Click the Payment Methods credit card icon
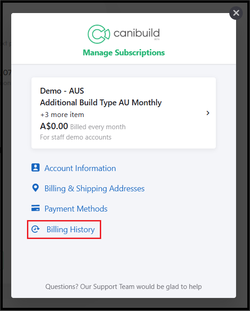 [36, 208]
